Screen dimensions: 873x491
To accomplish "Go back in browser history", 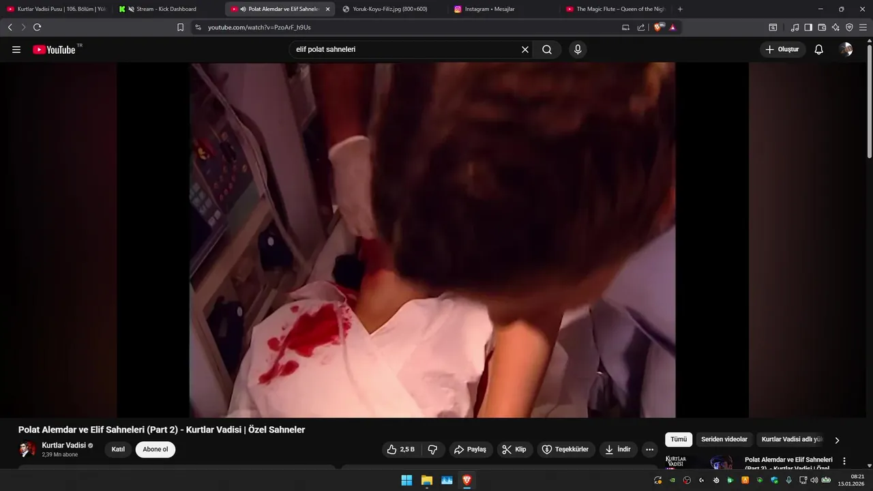I will pyautogui.click(x=10, y=27).
